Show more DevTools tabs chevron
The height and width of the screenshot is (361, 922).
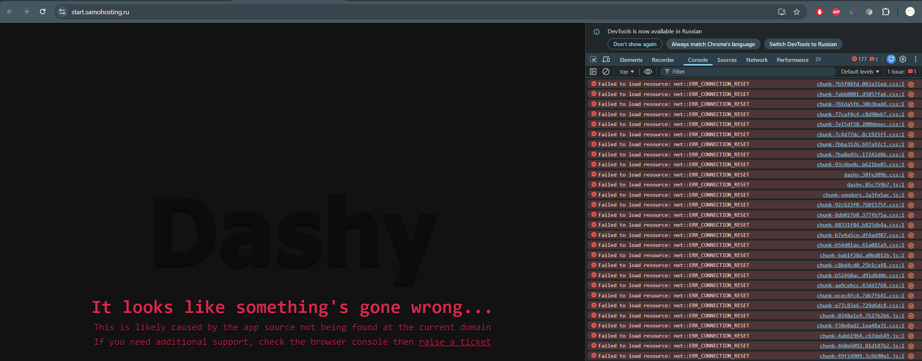pyautogui.click(x=818, y=59)
